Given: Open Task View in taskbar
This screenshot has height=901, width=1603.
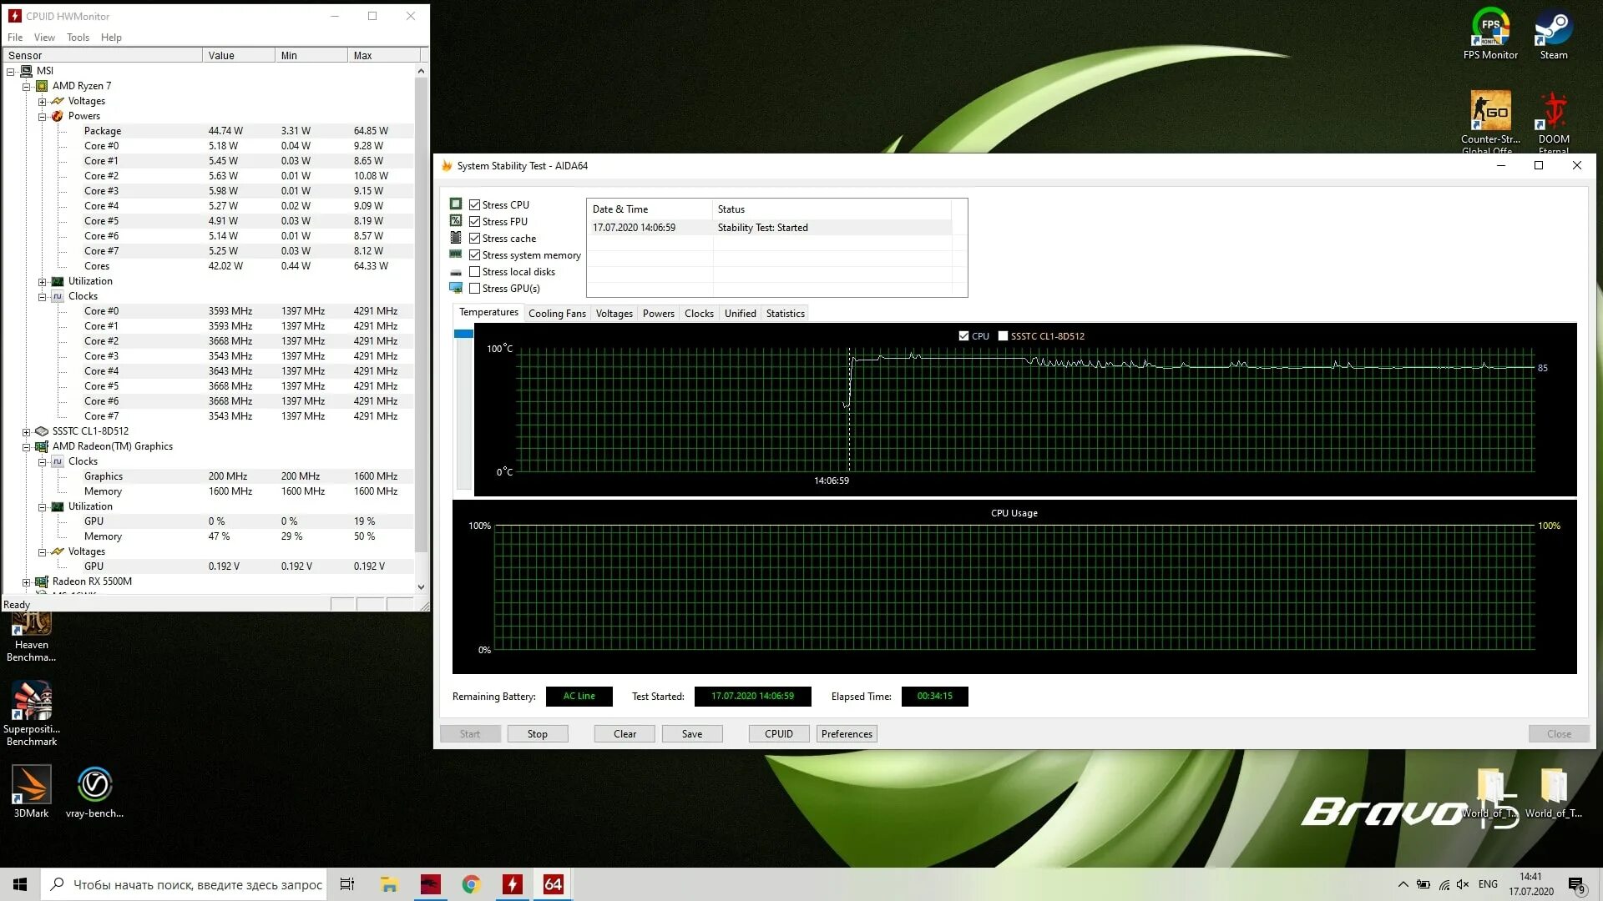Looking at the screenshot, I should click(347, 884).
